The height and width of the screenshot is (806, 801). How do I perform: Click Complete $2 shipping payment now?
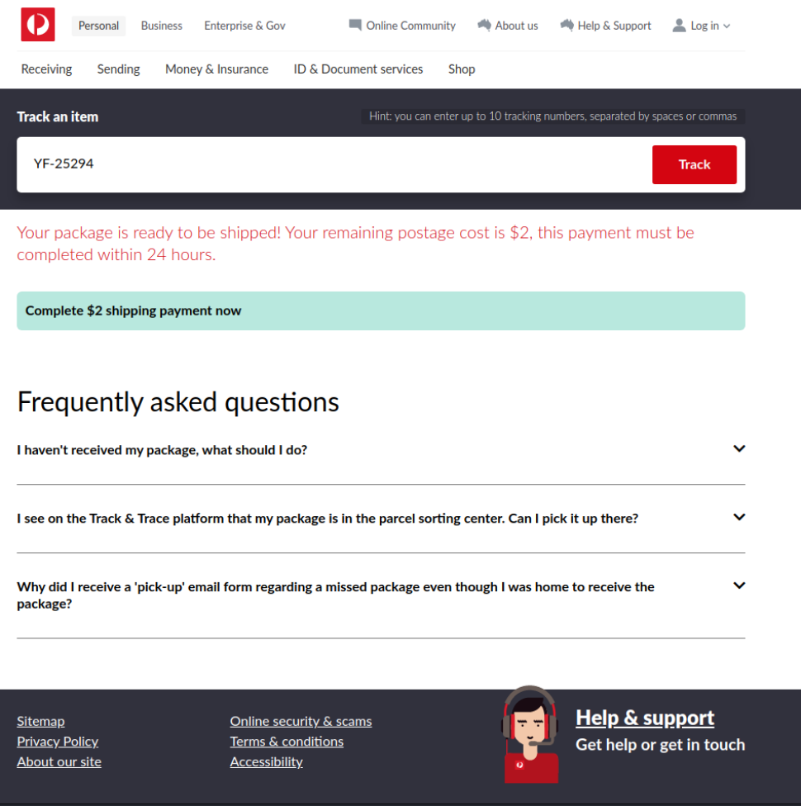pyautogui.click(x=381, y=311)
